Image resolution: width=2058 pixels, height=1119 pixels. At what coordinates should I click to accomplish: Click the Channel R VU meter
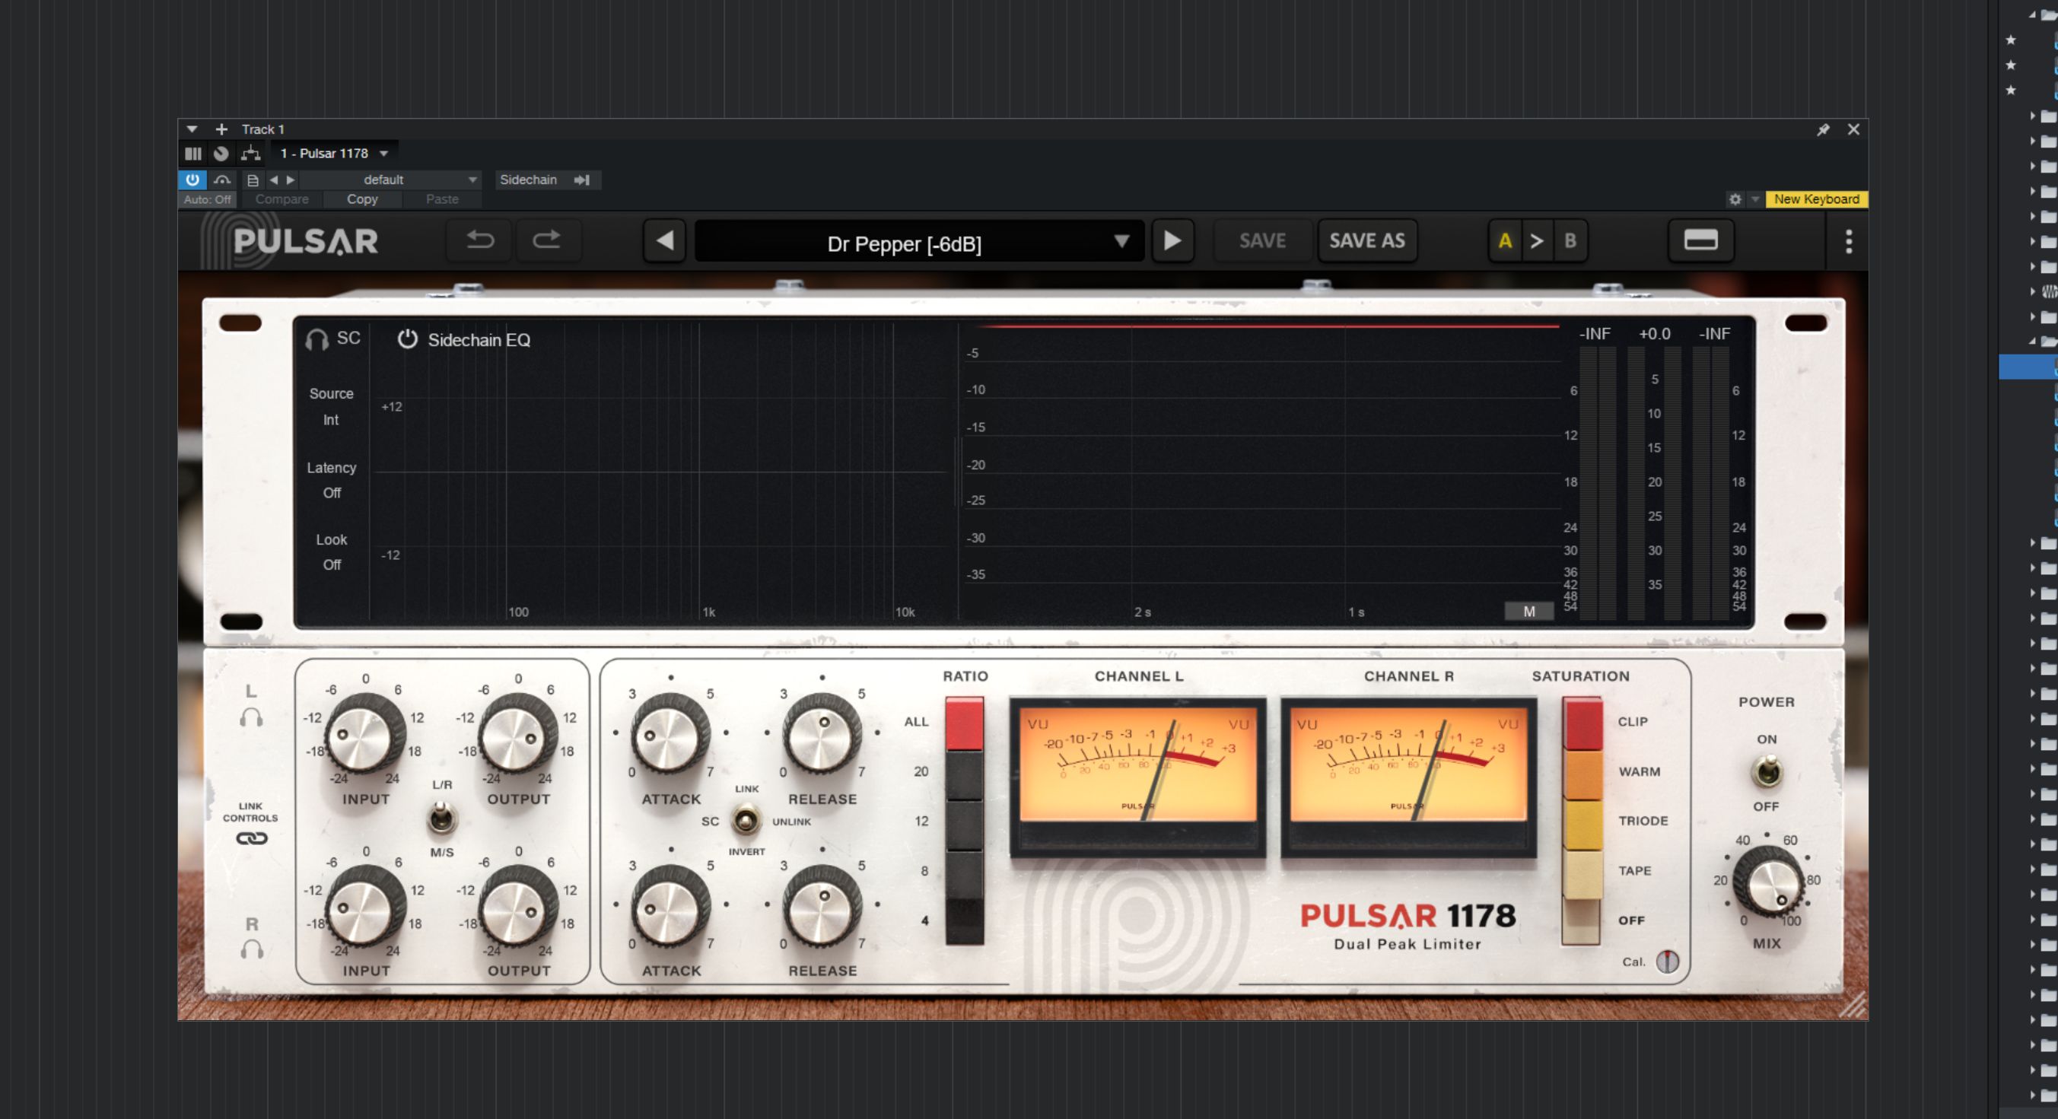click(1408, 777)
